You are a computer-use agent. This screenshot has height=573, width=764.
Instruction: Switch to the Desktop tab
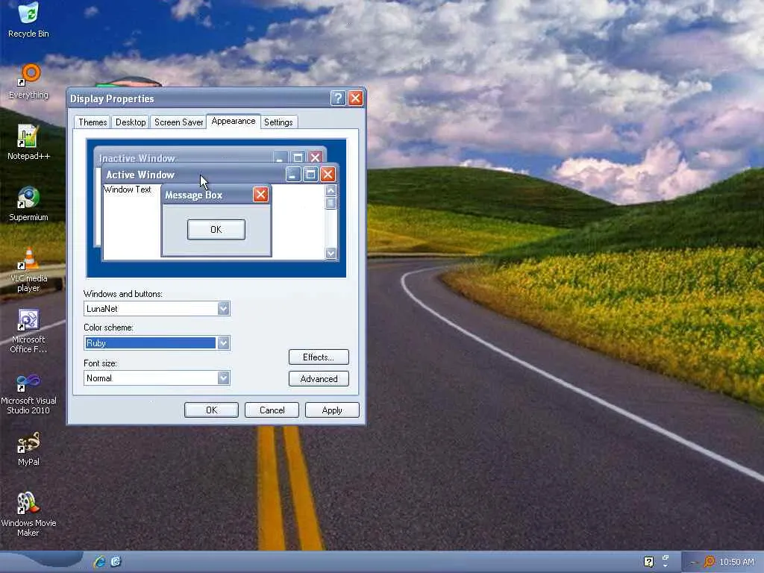tap(131, 122)
